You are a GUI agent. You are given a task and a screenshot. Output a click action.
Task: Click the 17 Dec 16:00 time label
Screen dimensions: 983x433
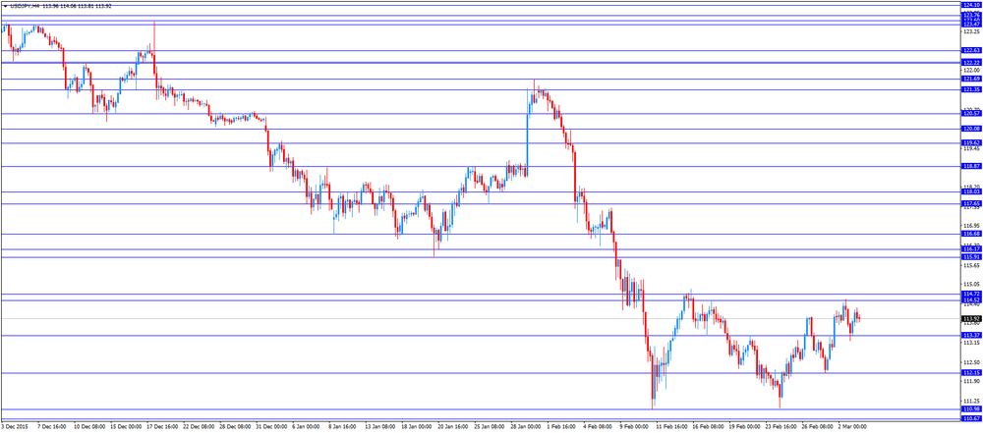coord(160,427)
